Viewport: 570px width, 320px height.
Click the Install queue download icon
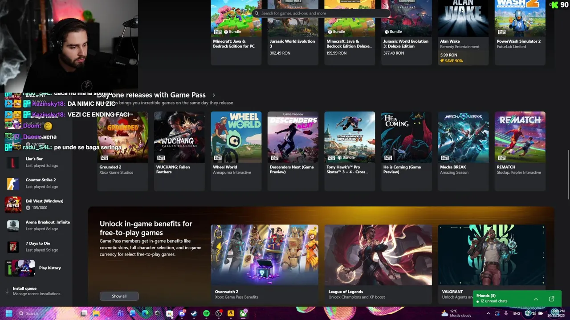tap(7, 292)
